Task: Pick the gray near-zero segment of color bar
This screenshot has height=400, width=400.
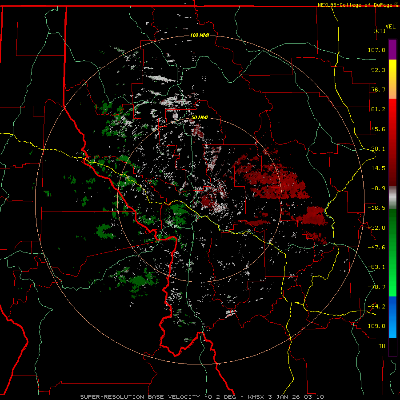Action: click(392, 197)
